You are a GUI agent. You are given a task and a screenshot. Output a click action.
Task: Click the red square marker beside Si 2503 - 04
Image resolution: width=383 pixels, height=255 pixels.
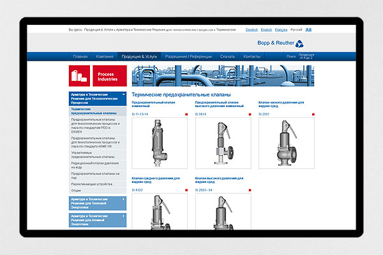[x=249, y=191]
